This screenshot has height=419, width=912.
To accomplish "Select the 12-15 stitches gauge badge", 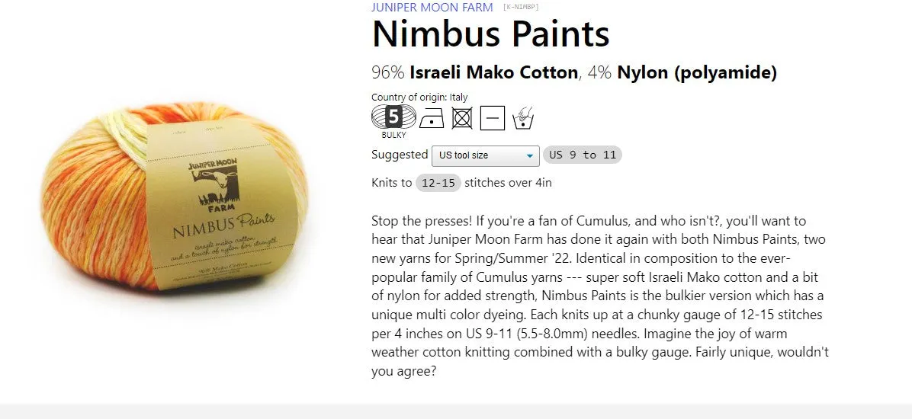I will [438, 183].
